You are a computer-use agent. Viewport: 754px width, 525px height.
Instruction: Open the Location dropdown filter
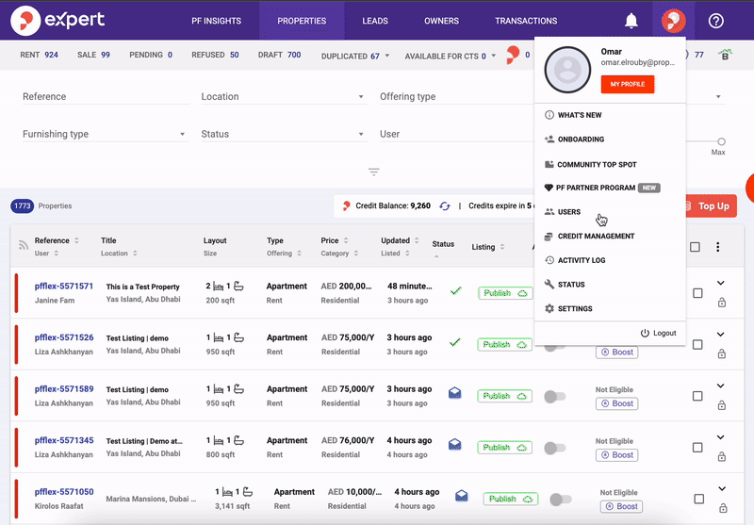[284, 97]
